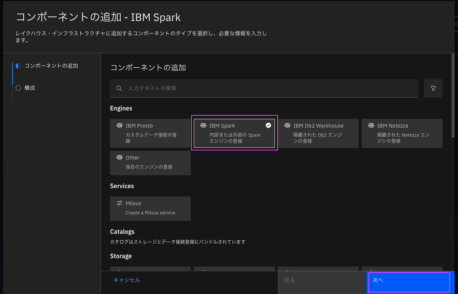
Task: Click キャンセル to cancel the dialog
Action: coord(127,280)
